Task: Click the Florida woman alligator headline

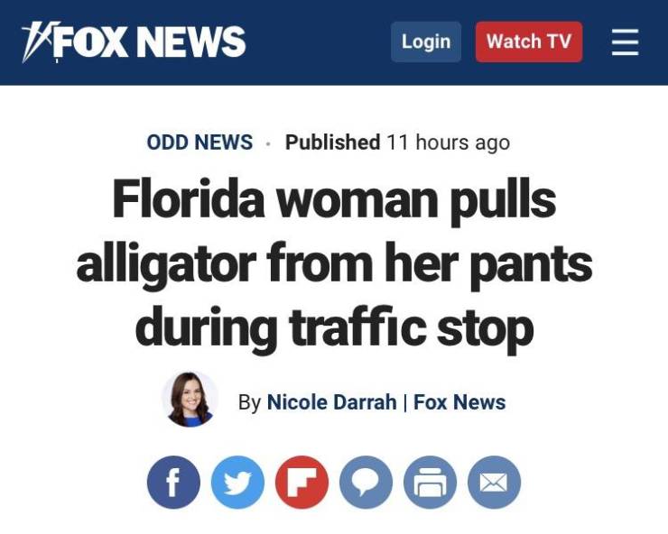Action: tap(334, 264)
